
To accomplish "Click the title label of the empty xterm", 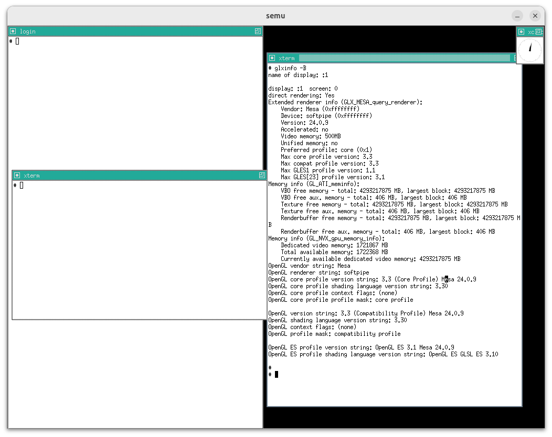I will click(x=31, y=176).
